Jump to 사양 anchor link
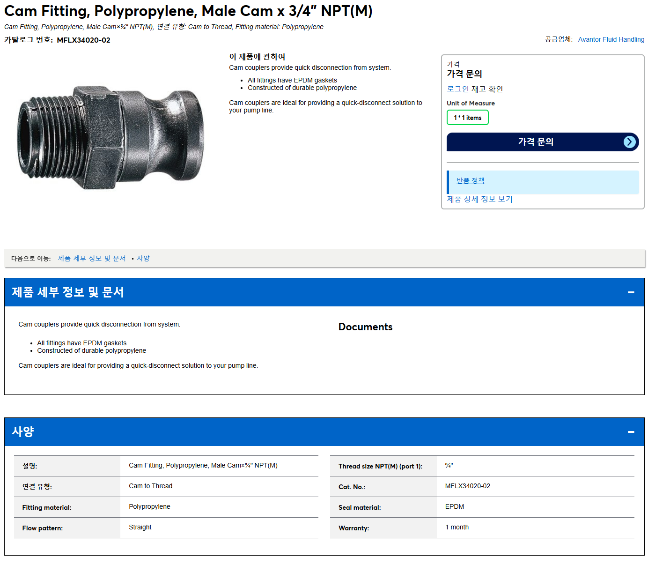Image resolution: width=648 pixels, height=565 pixels. click(x=143, y=258)
